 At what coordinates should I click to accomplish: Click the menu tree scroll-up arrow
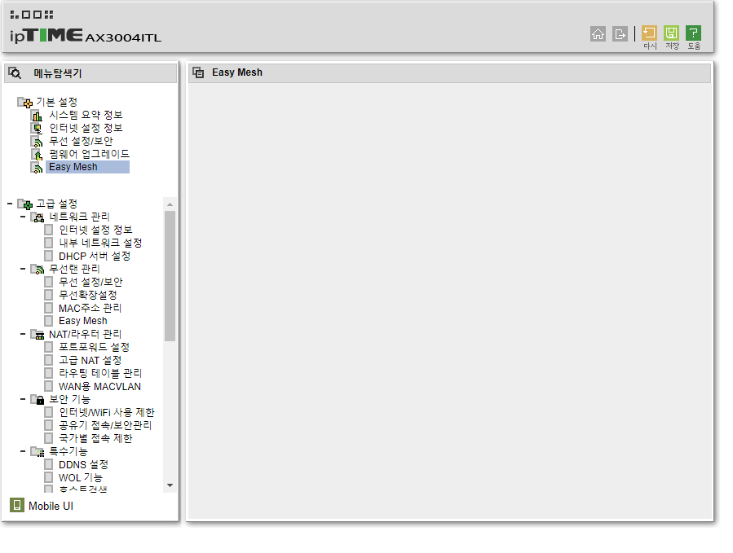coord(170,204)
